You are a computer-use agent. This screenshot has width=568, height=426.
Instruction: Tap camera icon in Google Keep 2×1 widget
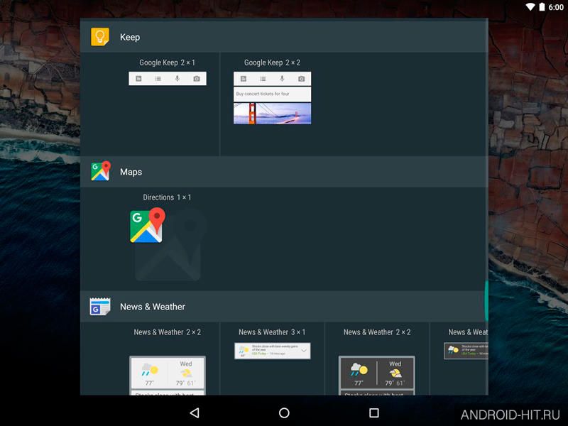pos(197,79)
